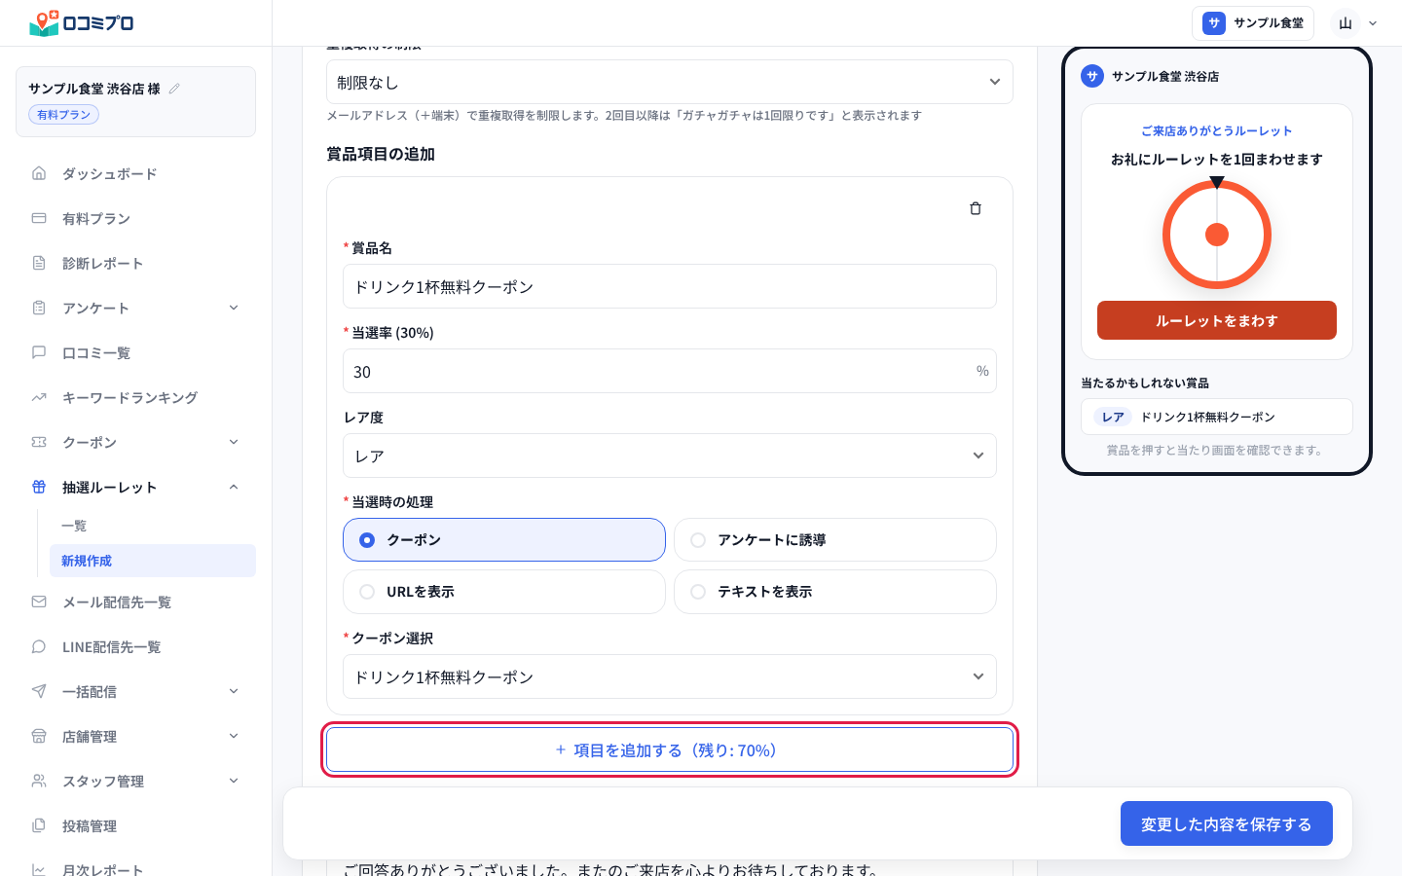
Task: Select the テキストを表示 radio option
Action: (x=835, y=592)
